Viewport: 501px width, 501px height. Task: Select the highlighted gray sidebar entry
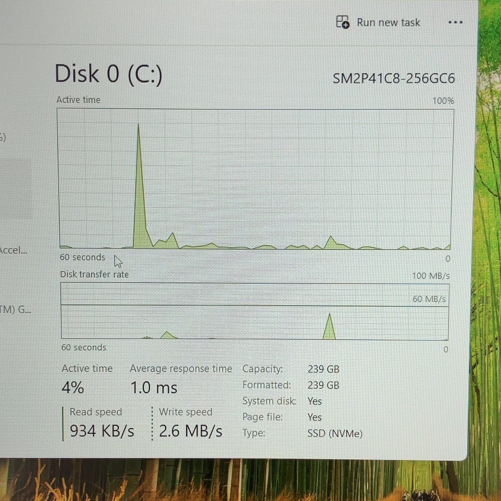click(x=15, y=189)
